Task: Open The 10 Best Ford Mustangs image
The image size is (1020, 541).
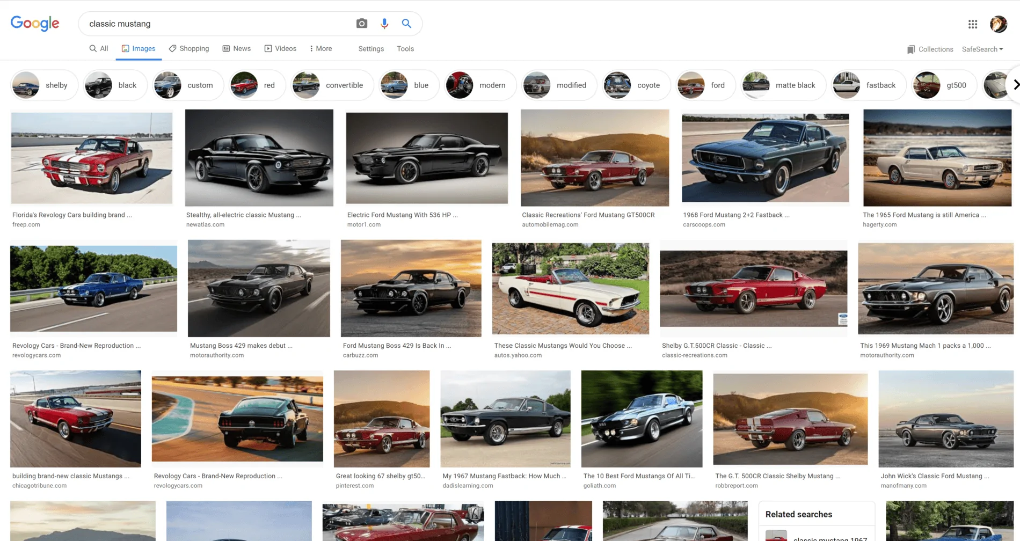Action: point(642,419)
